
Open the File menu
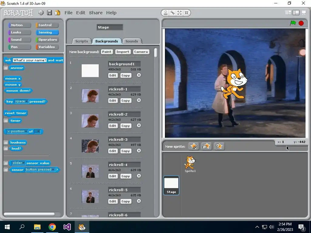click(68, 13)
